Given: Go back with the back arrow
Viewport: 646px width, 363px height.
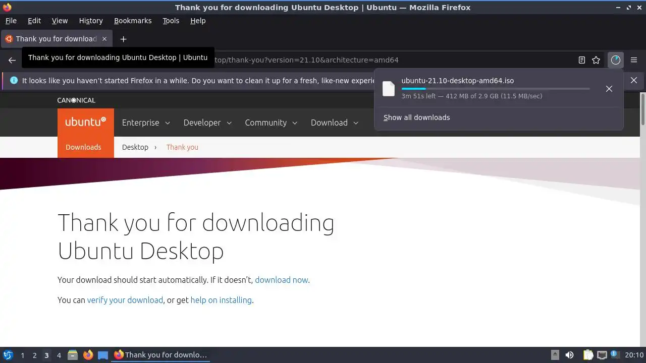Looking at the screenshot, I should (12, 60).
